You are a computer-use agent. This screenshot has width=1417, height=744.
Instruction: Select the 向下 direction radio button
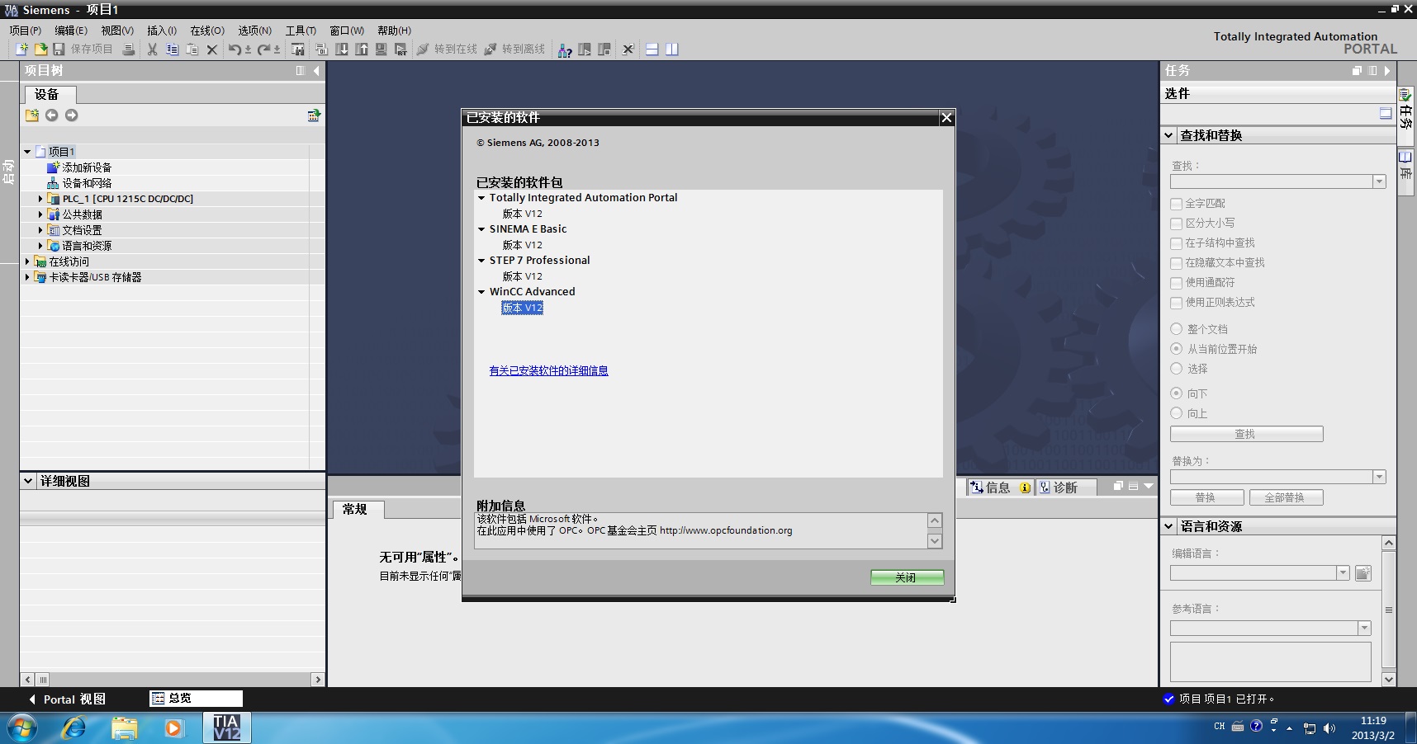pos(1177,393)
